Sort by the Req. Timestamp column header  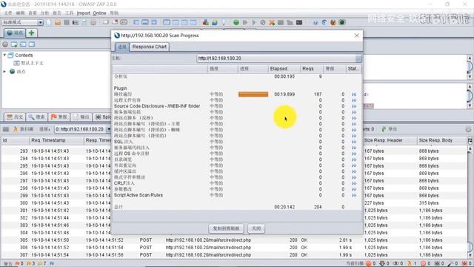(x=56, y=140)
